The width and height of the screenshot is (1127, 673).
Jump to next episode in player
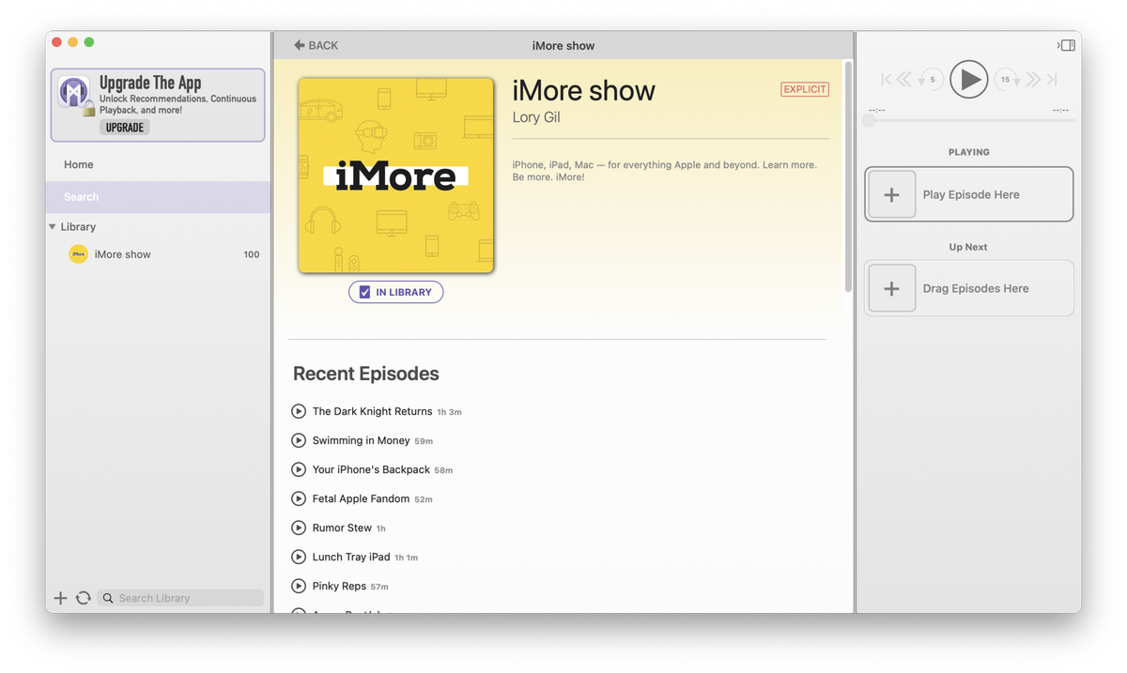(x=1052, y=79)
